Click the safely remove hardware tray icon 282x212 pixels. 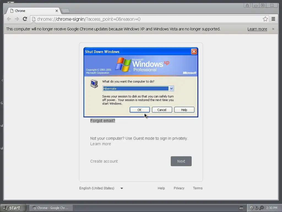click(256, 208)
